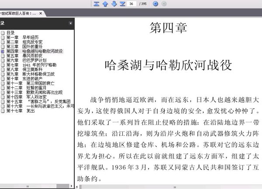Click the bookmark icon beside 第十五章
The height and width of the screenshot is (189, 262).
3,102
